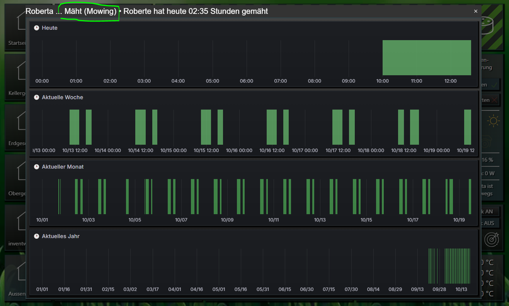Click the sun icon on right panel
The image size is (509, 306).
[x=493, y=121]
